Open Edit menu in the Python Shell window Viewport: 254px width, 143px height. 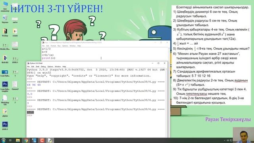(x=33, y=67)
